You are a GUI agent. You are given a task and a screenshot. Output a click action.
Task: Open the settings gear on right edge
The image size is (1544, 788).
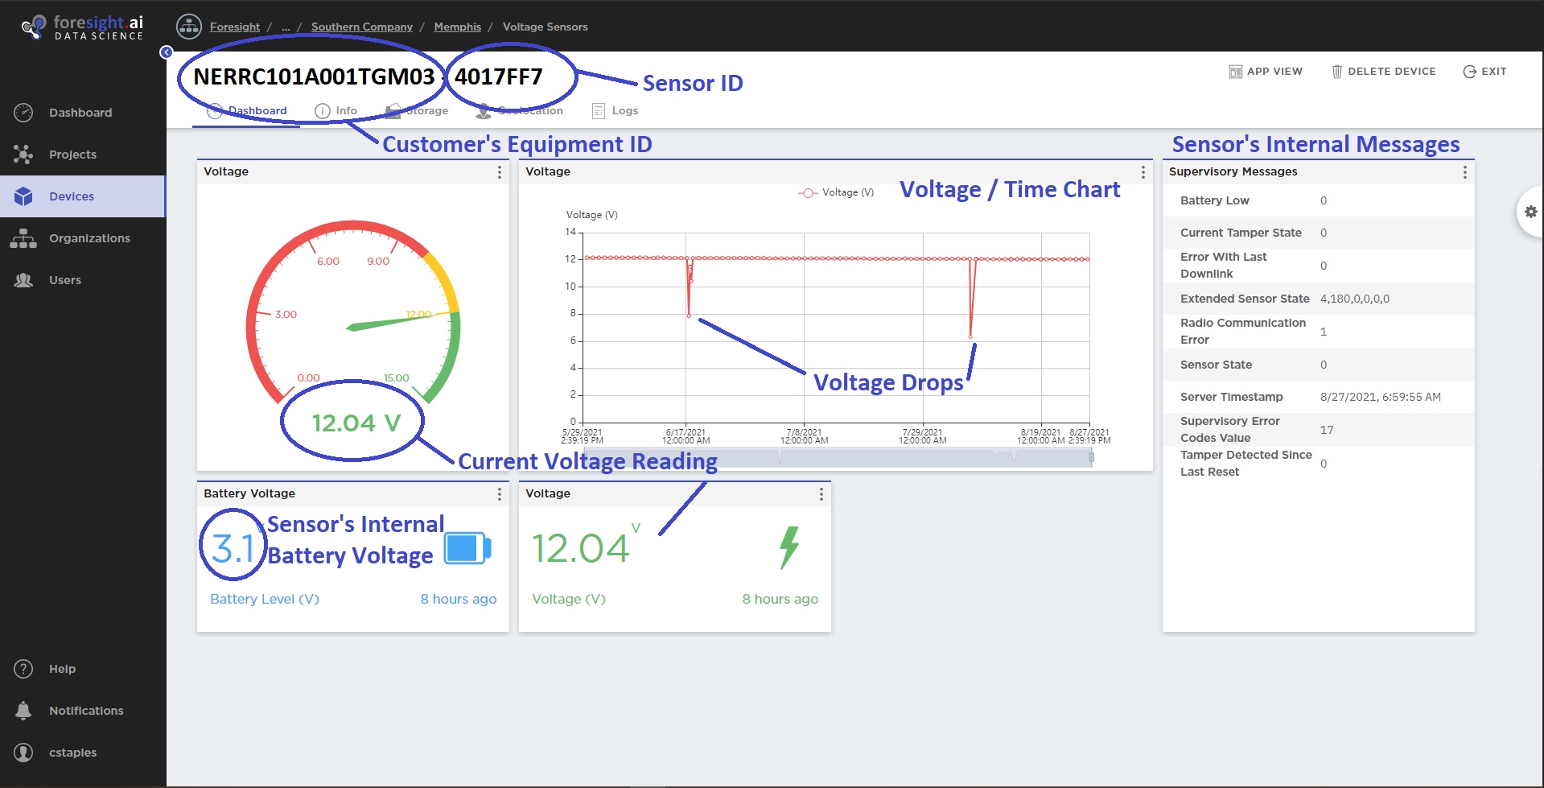tap(1530, 212)
